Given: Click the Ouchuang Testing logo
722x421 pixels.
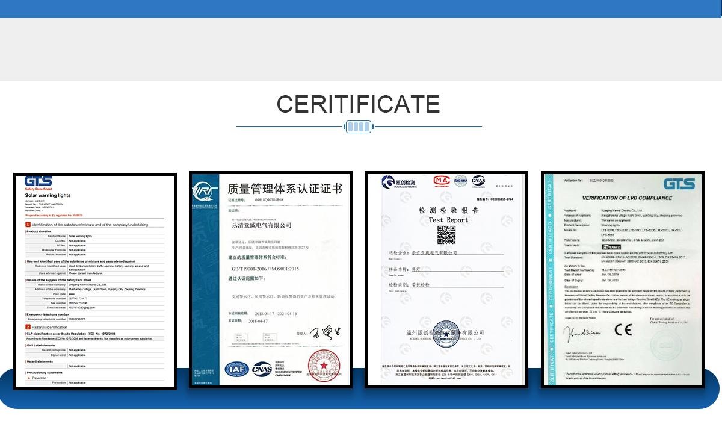Looking at the screenshot, I should [399, 181].
